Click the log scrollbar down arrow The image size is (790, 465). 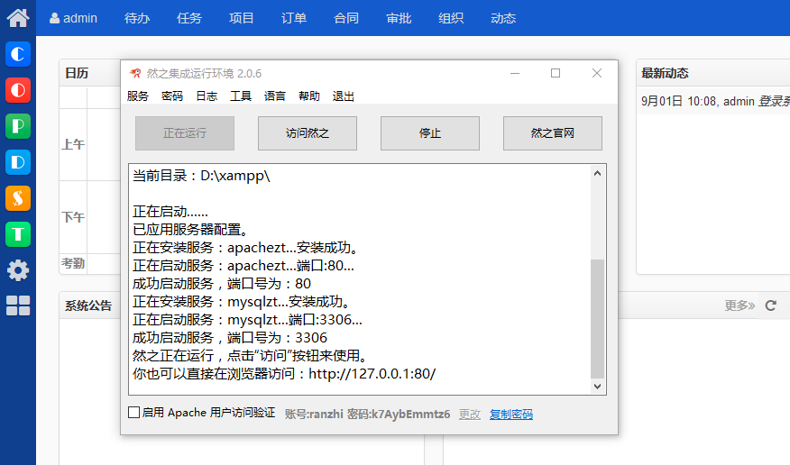pos(598,387)
